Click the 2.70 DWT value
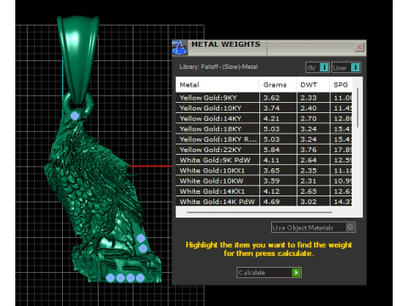408x306 pixels. point(309,118)
